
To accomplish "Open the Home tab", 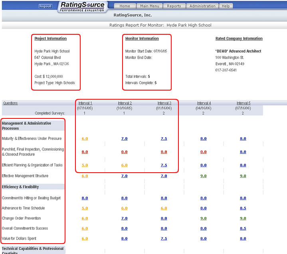I will click(125, 6).
